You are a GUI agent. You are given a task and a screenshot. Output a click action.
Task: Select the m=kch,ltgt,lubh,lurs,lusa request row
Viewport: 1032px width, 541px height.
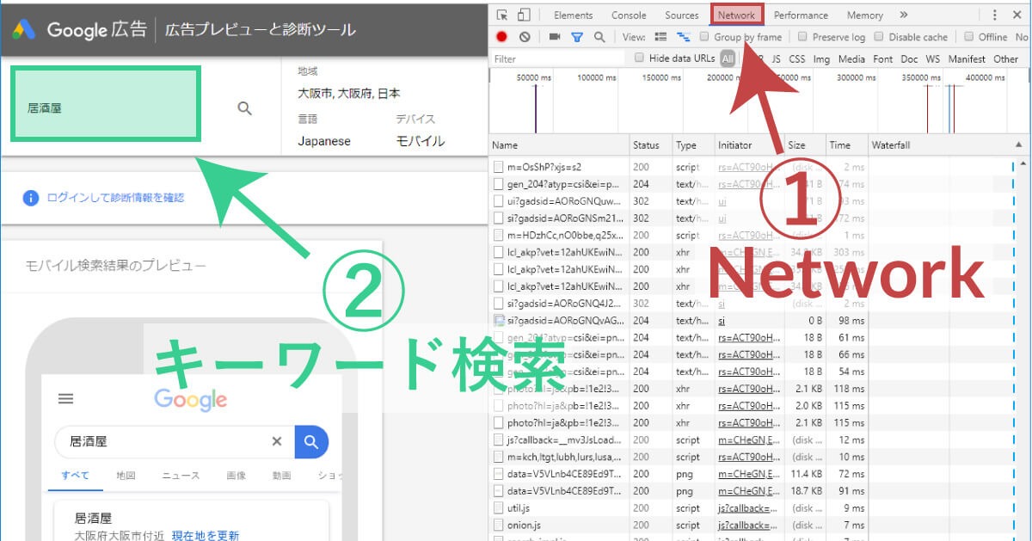point(759,457)
